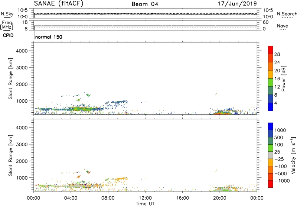Click the "04:00" time axis label

pos(71,198)
